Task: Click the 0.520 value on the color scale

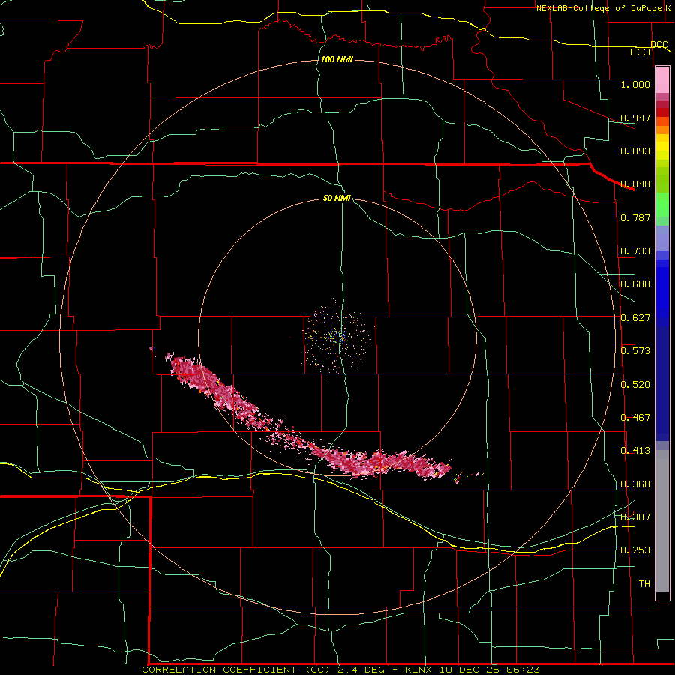Action: click(635, 385)
